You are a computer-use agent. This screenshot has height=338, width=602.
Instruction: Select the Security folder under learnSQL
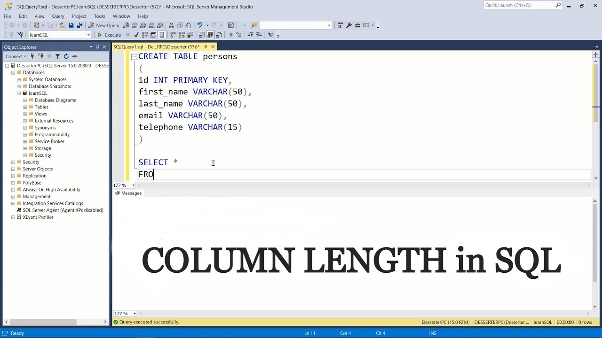42,155
